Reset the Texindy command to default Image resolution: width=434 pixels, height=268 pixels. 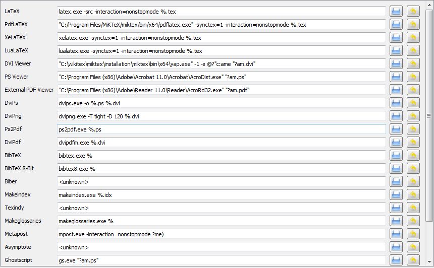413,208
